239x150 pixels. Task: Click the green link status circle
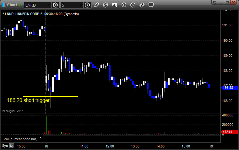(20, 5)
